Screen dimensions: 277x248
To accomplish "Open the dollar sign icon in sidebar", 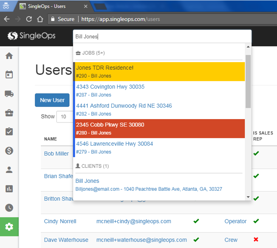I will [9, 151].
